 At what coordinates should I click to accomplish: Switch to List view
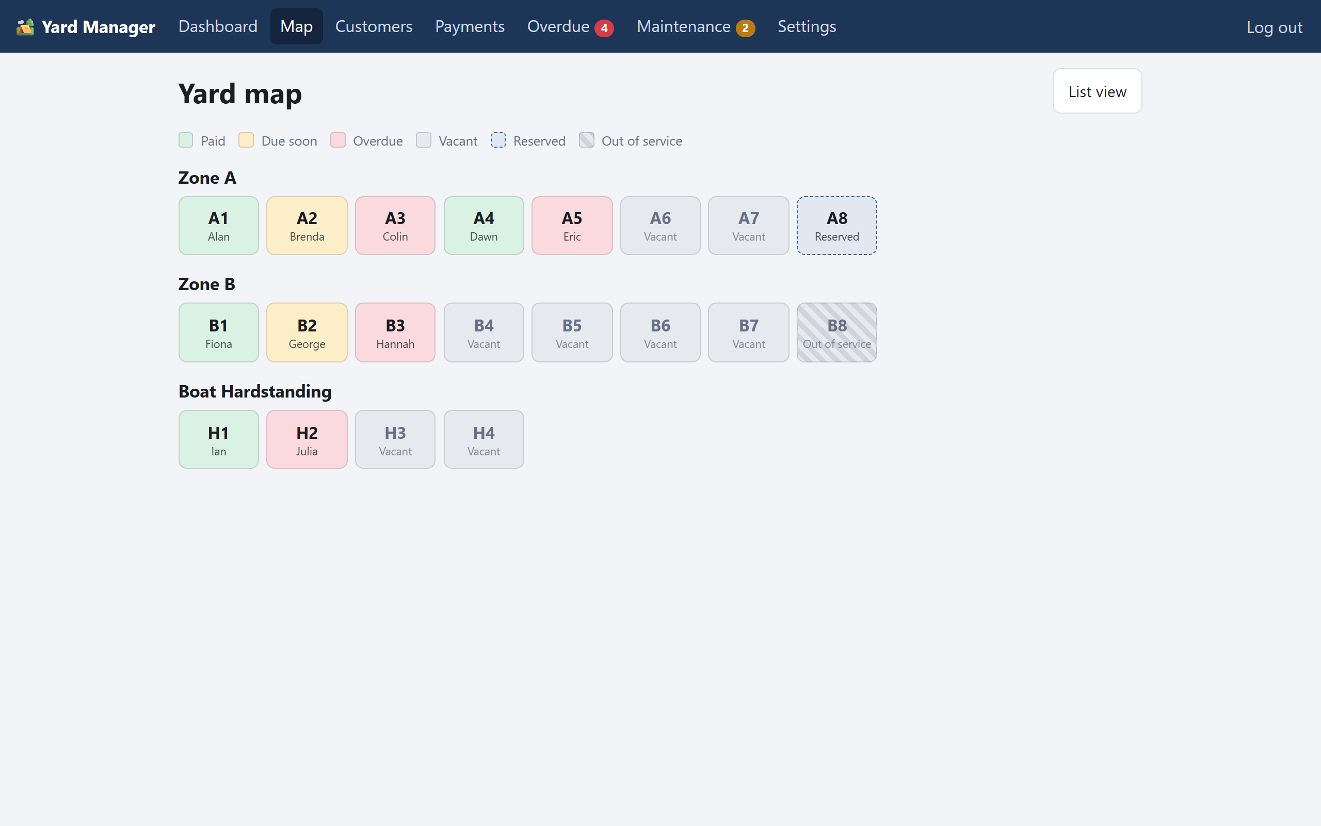(1097, 91)
